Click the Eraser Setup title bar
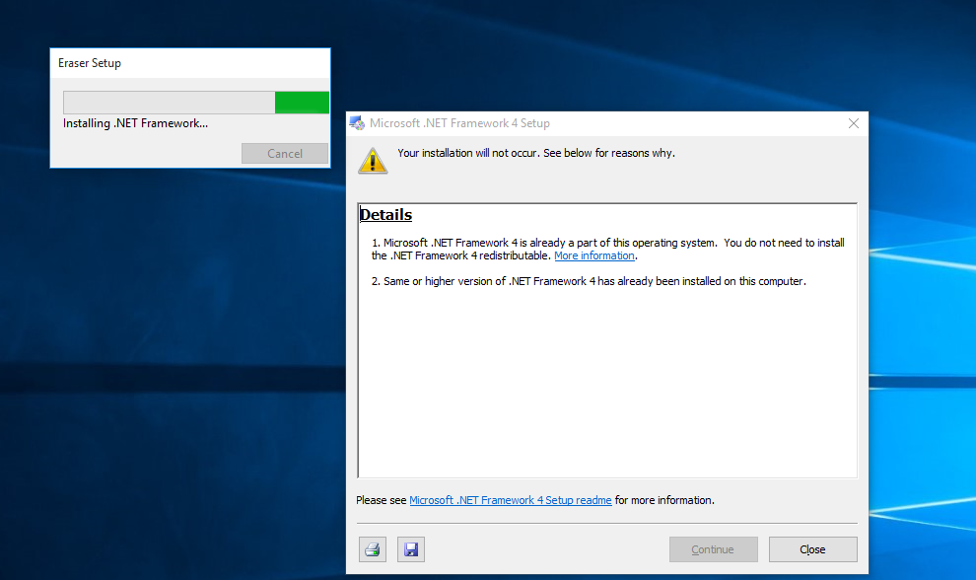Screen dimensions: 976x580 tap(190, 63)
